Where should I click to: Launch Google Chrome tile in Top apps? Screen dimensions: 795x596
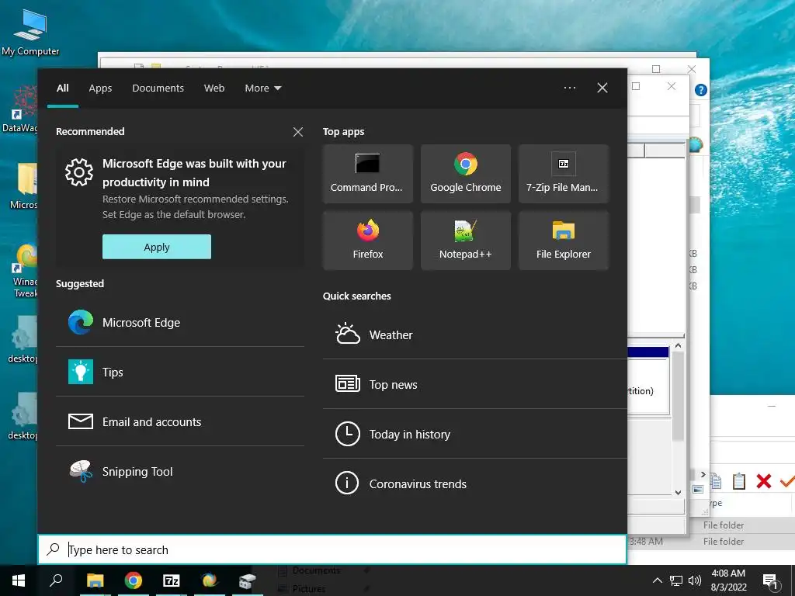(466, 174)
